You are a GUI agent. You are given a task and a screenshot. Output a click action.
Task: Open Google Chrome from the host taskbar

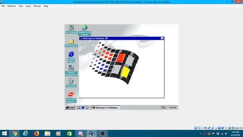15,134
